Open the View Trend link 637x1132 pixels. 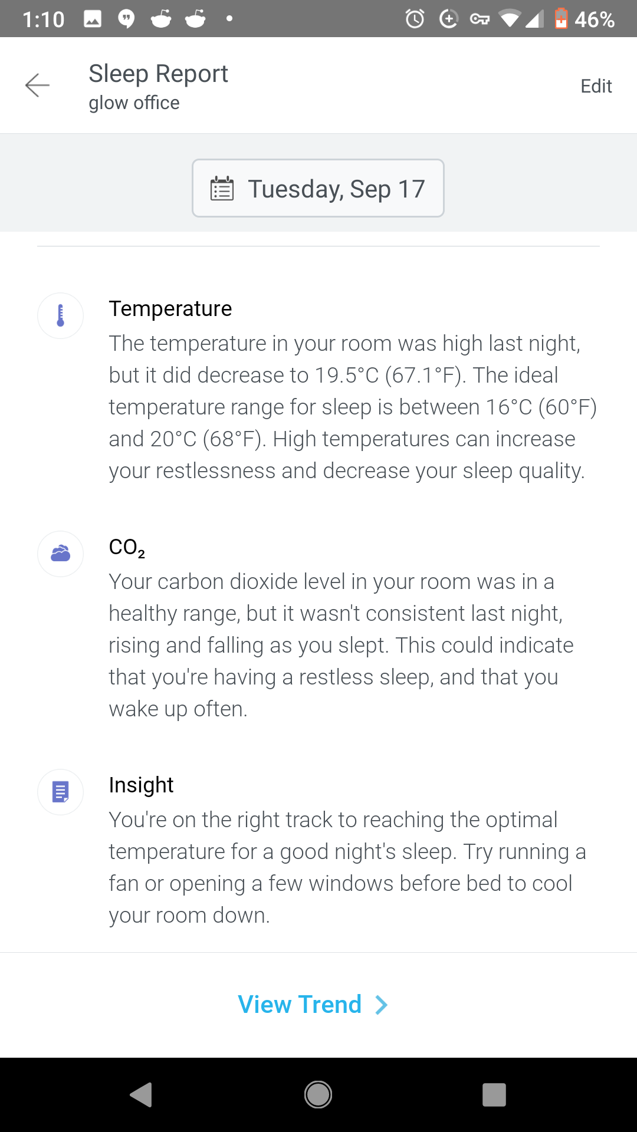click(x=313, y=1005)
